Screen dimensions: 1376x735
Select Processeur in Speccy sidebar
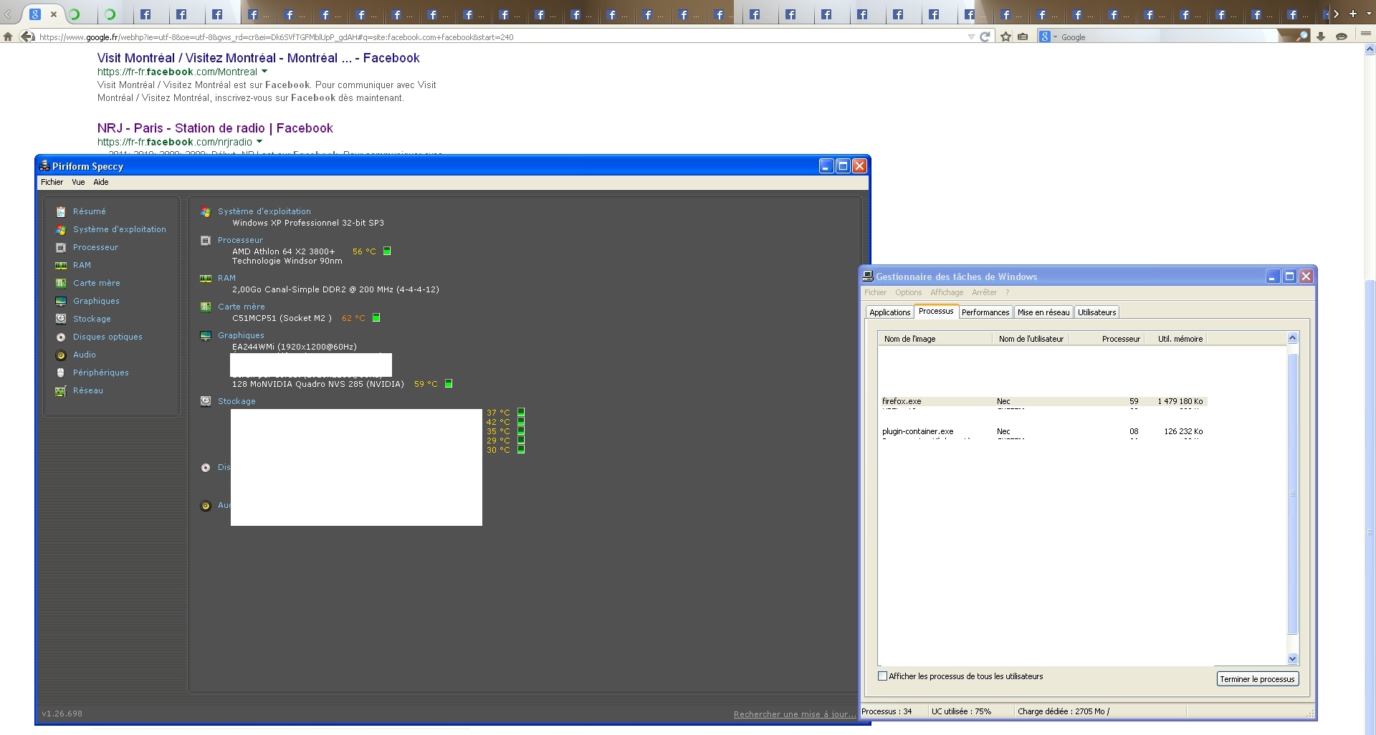pos(95,247)
